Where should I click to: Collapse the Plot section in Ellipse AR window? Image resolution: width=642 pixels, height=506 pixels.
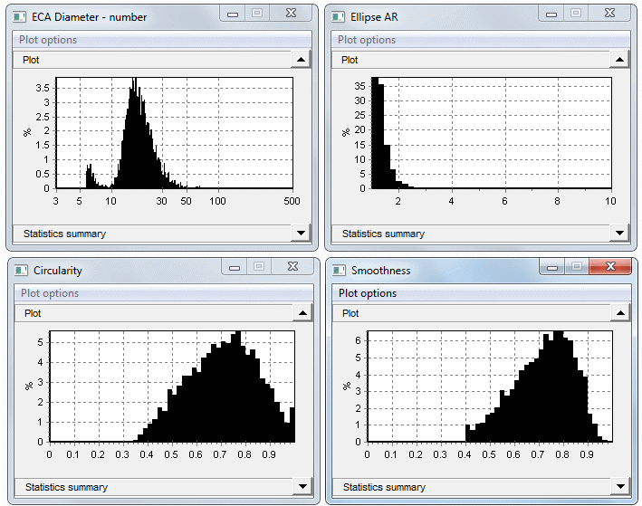[x=619, y=60]
